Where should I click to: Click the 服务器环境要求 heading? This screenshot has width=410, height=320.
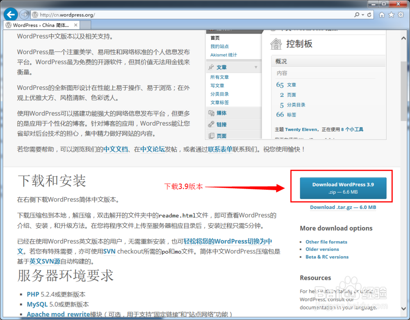pyautogui.click(x=65, y=276)
